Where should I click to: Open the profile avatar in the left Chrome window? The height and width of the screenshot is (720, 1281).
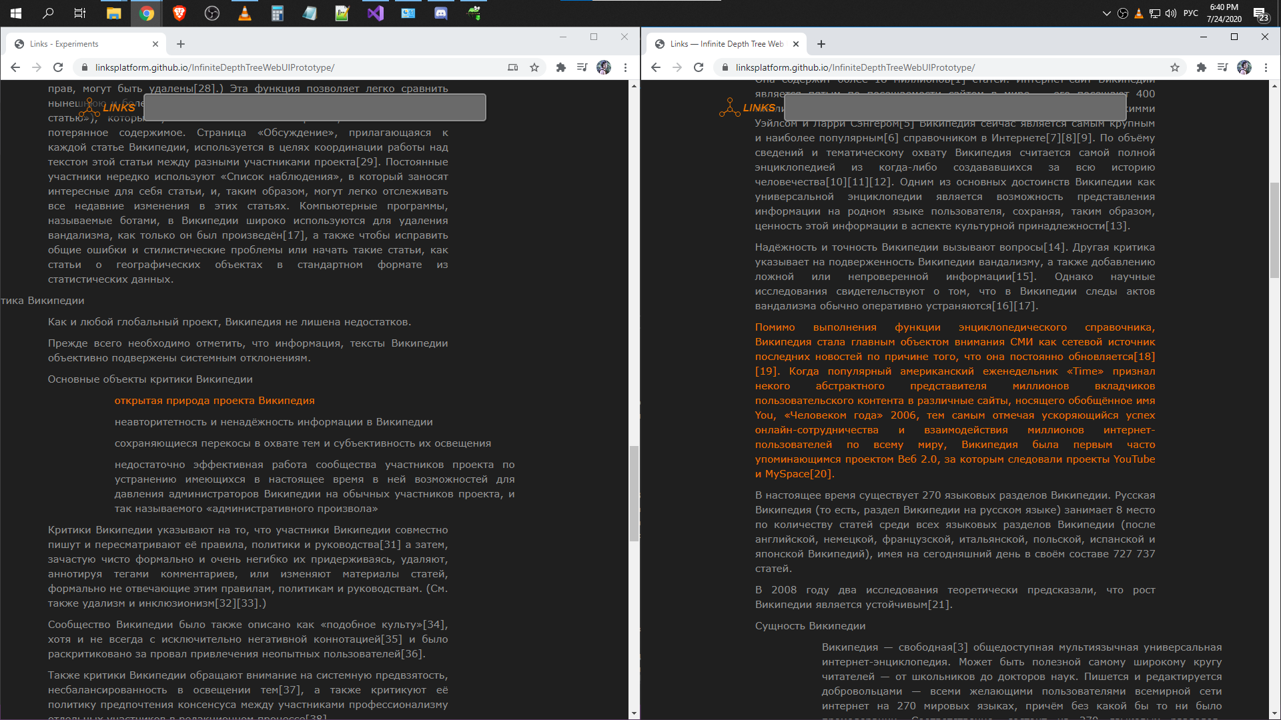click(604, 67)
